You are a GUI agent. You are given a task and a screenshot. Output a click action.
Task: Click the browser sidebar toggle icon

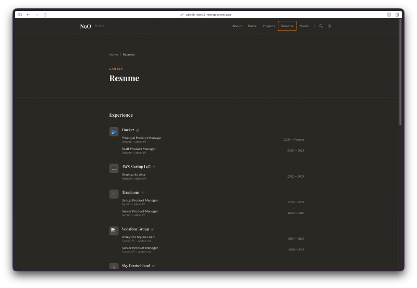tap(20, 15)
